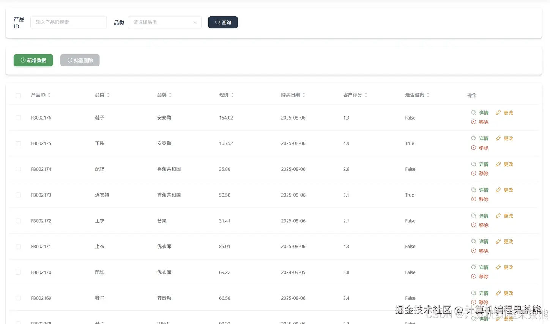The height and width of the screenshot is (324, 550).
Task: Click the 操作 column header
Action: tap(472, 95)
